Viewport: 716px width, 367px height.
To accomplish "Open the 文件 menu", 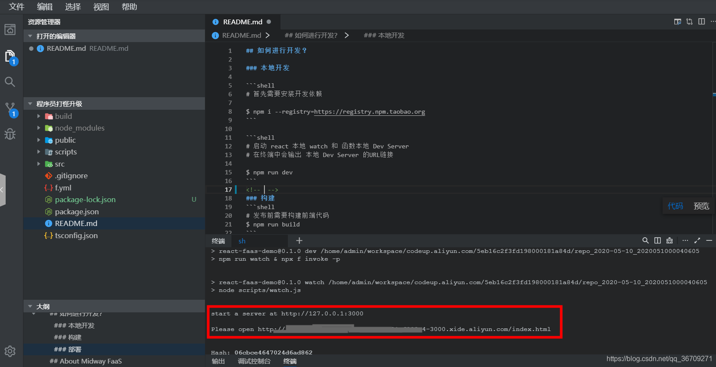I will coord(16,7).
